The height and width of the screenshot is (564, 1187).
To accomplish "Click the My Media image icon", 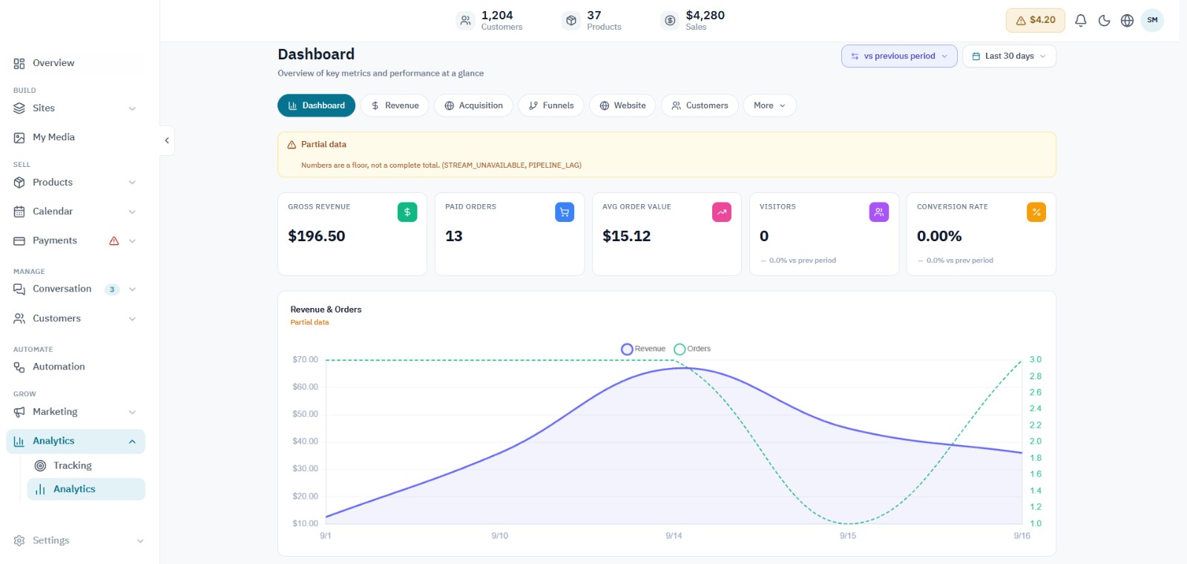I will (19, 137).
